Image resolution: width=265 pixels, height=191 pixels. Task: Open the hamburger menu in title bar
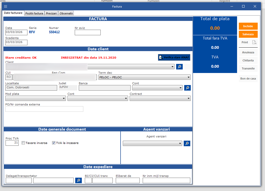[6, 6]
